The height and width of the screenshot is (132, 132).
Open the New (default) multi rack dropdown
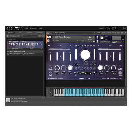pyautogui.click(x=73, y=33)
